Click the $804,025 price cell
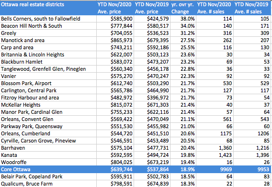 tap(115, 162)
